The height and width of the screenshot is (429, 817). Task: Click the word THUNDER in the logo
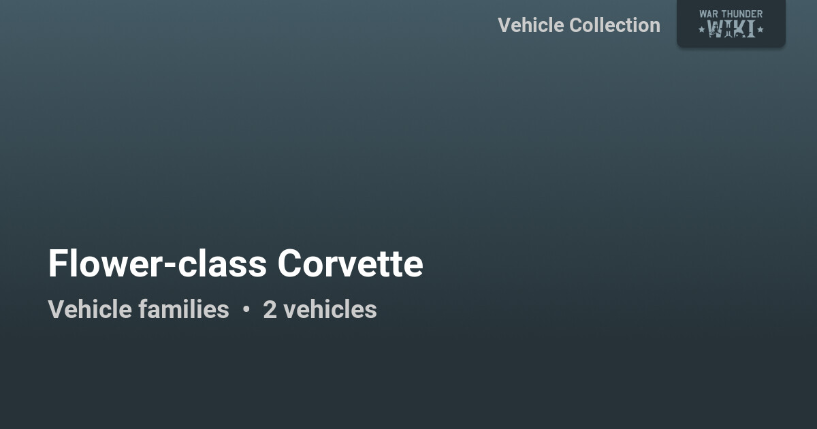click(741, 14)
